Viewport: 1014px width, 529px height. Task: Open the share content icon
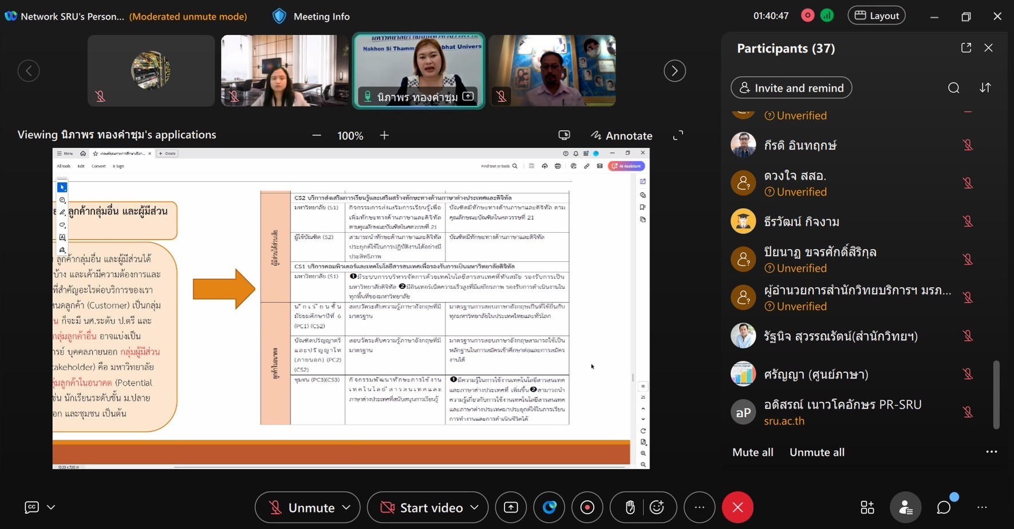511,507
